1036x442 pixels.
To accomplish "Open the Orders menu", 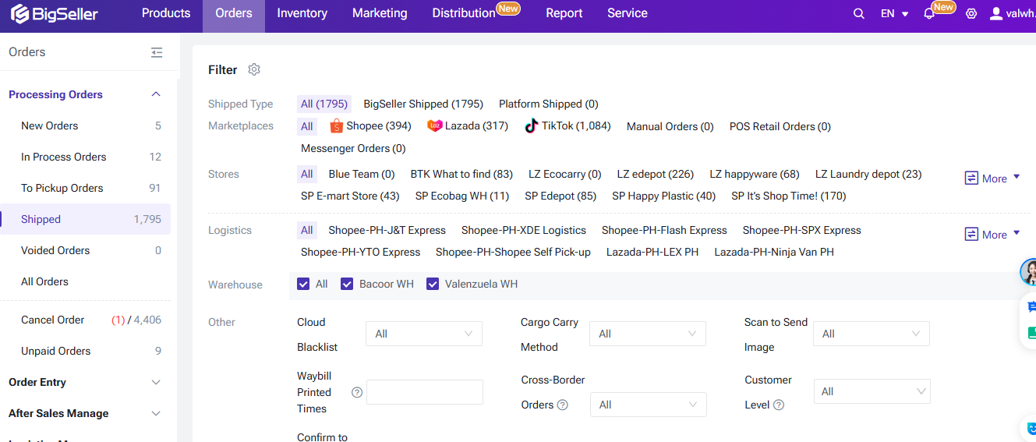I will [234, 13].
